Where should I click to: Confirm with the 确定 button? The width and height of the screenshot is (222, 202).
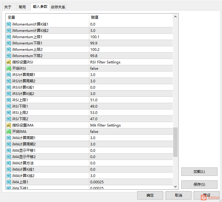pos(150,195)
